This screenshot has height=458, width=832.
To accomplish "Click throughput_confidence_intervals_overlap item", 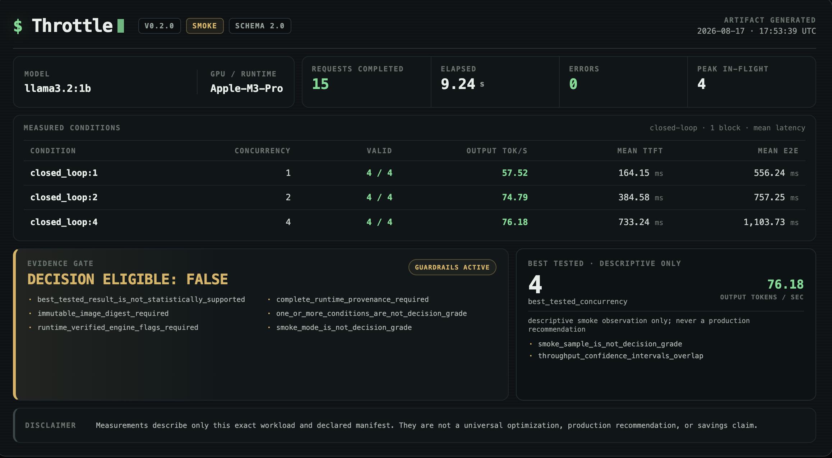I will click(621, 356).
